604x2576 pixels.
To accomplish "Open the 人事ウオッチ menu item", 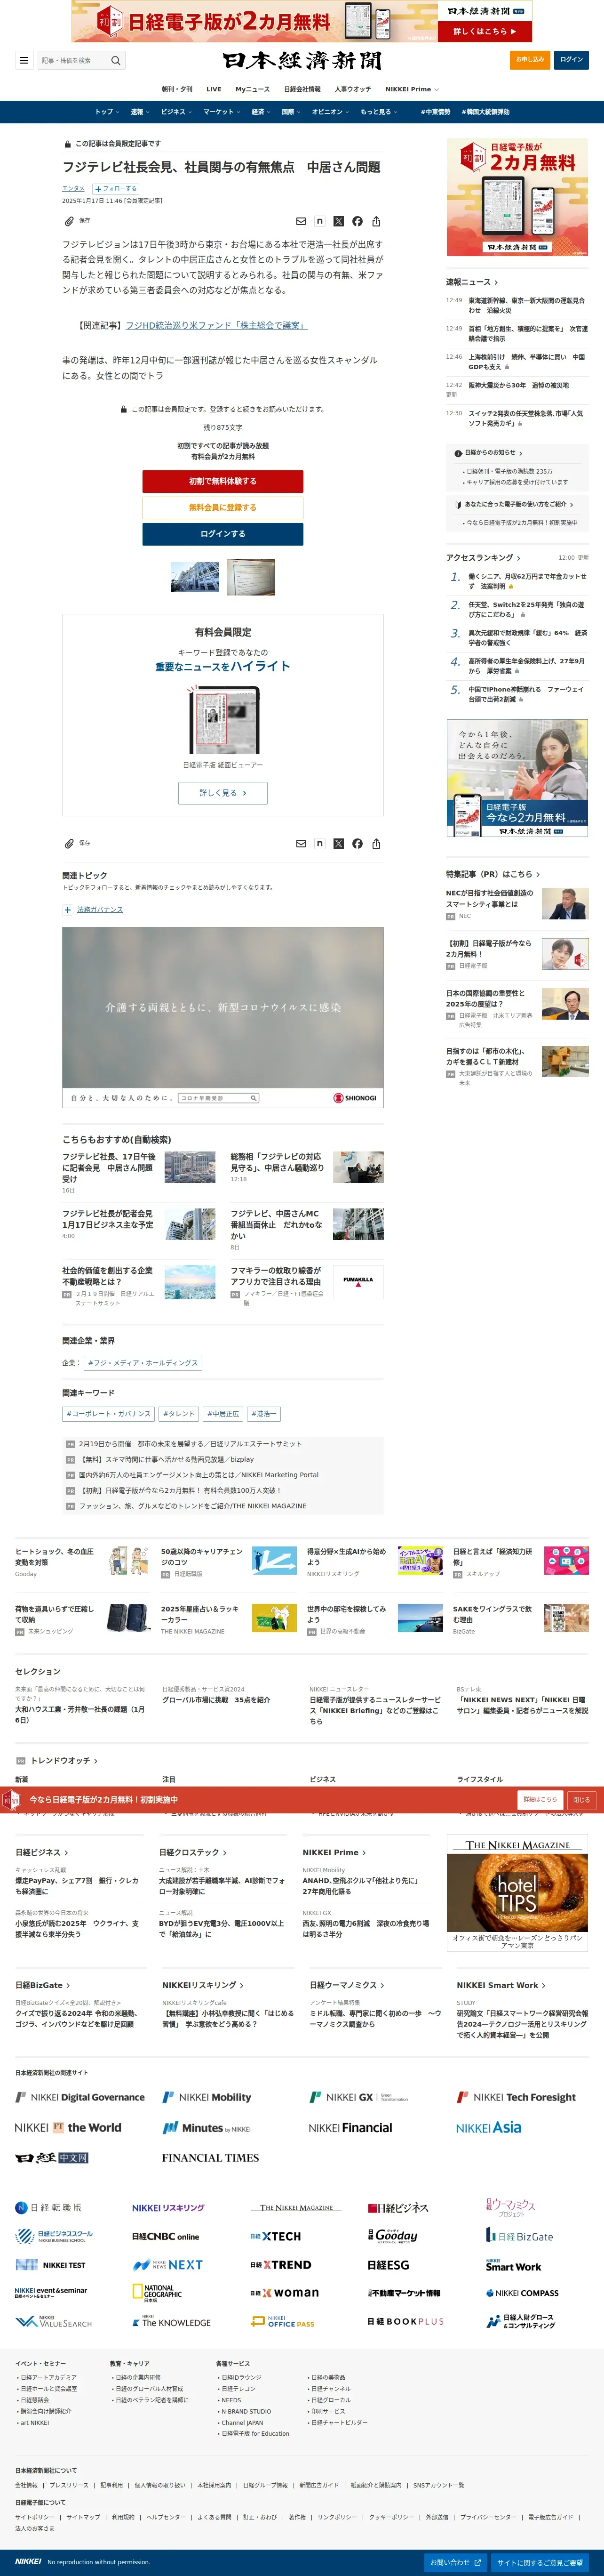I will pos(352,89).
